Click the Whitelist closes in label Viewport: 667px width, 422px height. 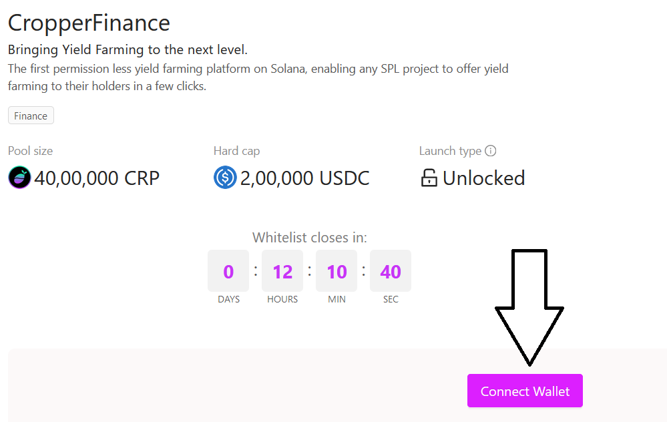click(x=310, y=238)
